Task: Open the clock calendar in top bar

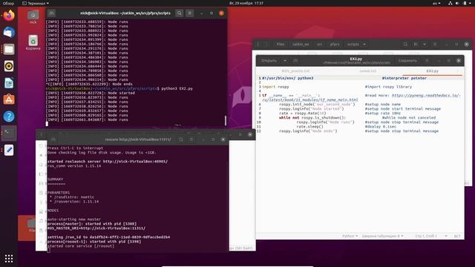Action: point(246,3)
